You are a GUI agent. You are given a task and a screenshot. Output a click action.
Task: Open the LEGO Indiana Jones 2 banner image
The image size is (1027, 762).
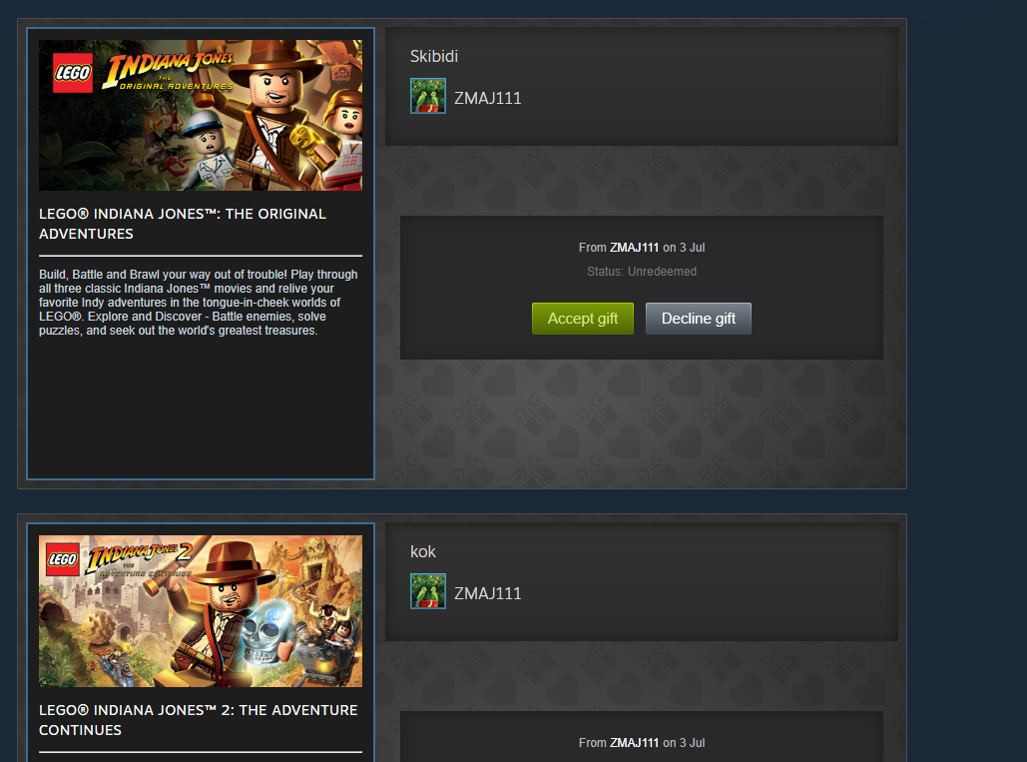(x=201, y=611)
